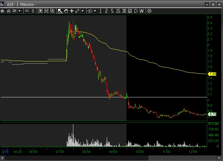Click the zoom in icon
Viewport: 223px width, 161px height.
(x=41, y=11)
